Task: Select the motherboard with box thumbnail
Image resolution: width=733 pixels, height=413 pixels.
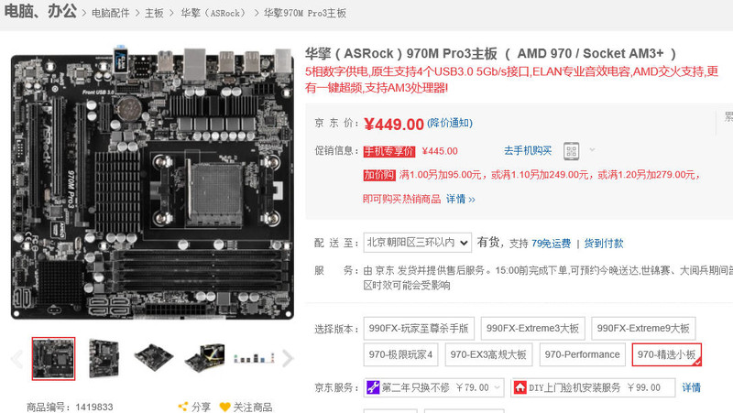Action: [x=204, y=358]
